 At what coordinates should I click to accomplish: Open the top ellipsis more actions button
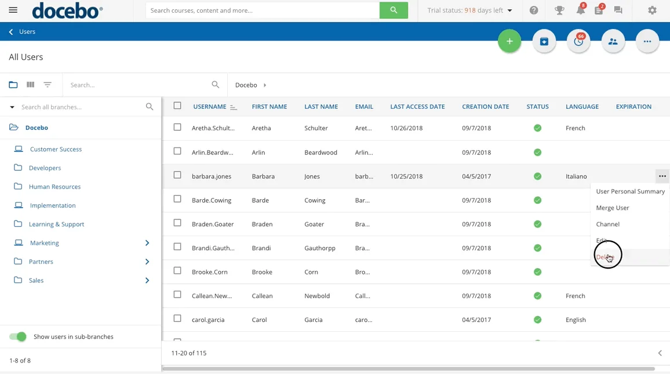point(647,42)
